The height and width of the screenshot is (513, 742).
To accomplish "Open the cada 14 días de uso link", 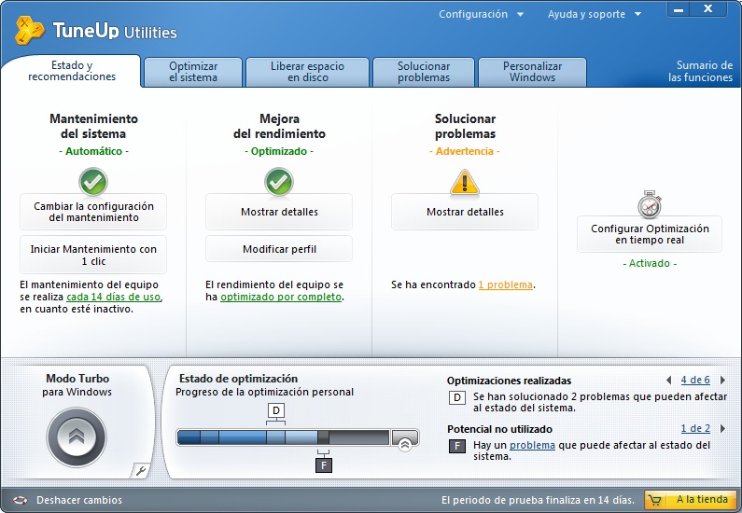I will point(114,297).
